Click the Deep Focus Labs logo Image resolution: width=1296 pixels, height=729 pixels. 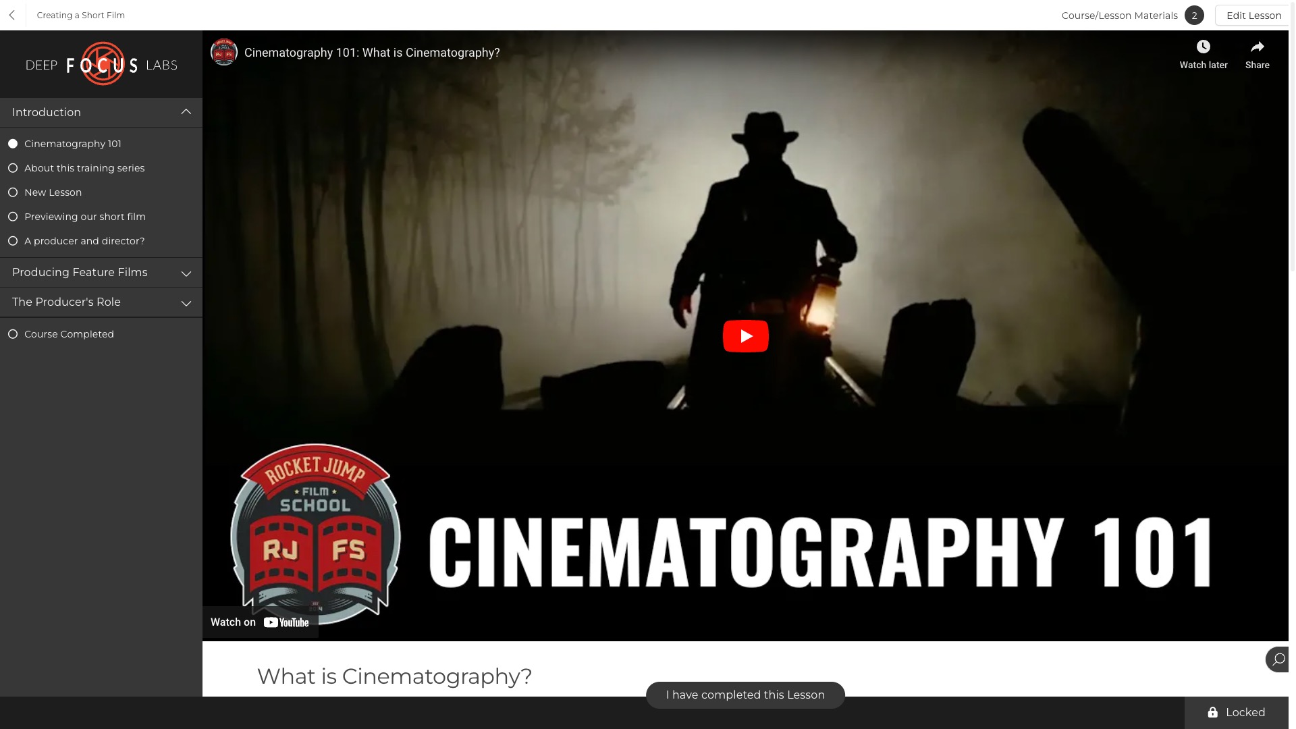pos(101,65)
